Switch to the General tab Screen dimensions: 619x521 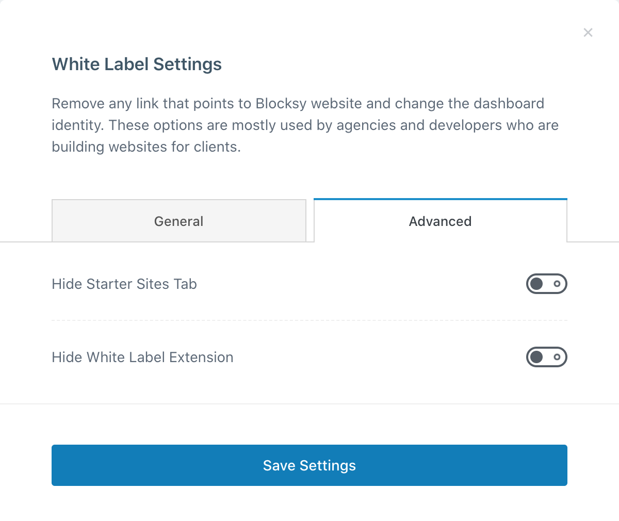178,221
